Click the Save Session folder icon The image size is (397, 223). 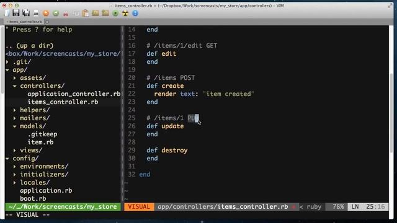click(x=105, y=13)
